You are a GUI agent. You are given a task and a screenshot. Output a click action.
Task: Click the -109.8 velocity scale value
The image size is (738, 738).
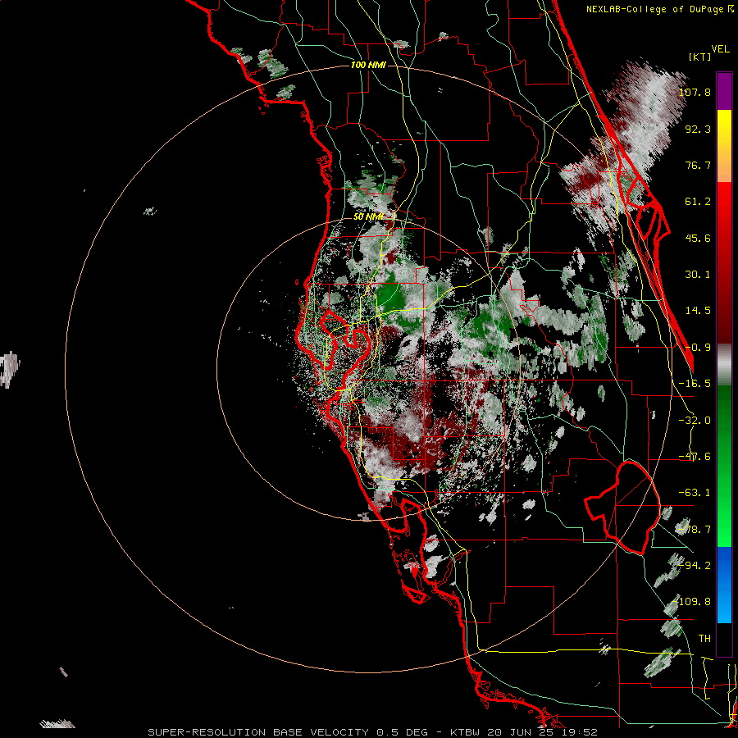[x=692, y=602]
